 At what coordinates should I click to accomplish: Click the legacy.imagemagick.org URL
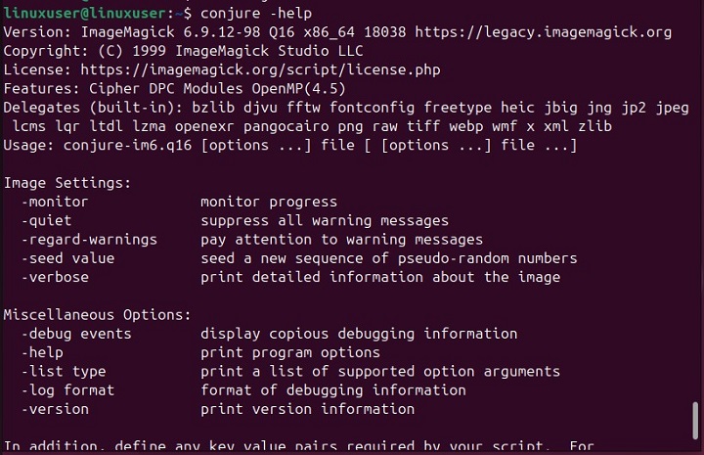(x=543, y=32)
